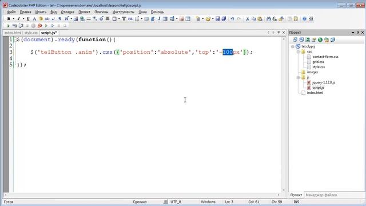Start debugging with the green play icon

(x=9, y=26)
